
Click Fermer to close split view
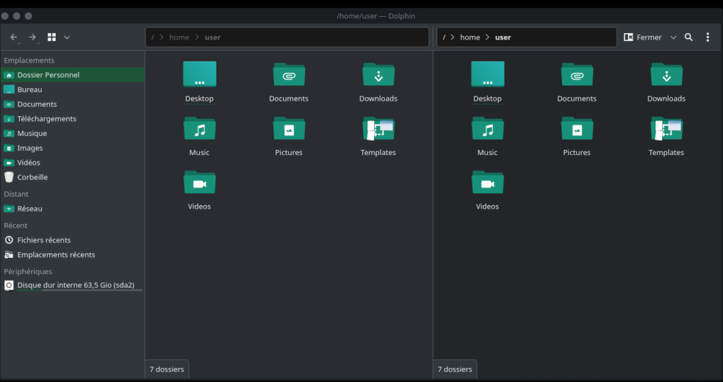[643, 37]
